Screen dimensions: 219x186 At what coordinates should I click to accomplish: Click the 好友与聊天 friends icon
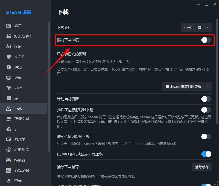(x=9, y=36)
